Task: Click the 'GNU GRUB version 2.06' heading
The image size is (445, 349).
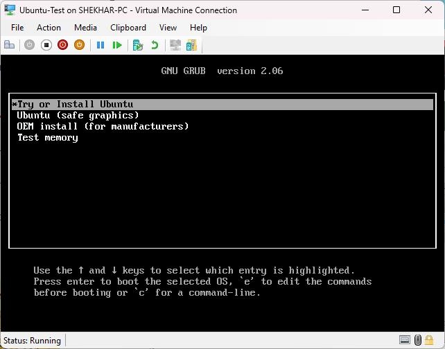Action: coord(222,71)
